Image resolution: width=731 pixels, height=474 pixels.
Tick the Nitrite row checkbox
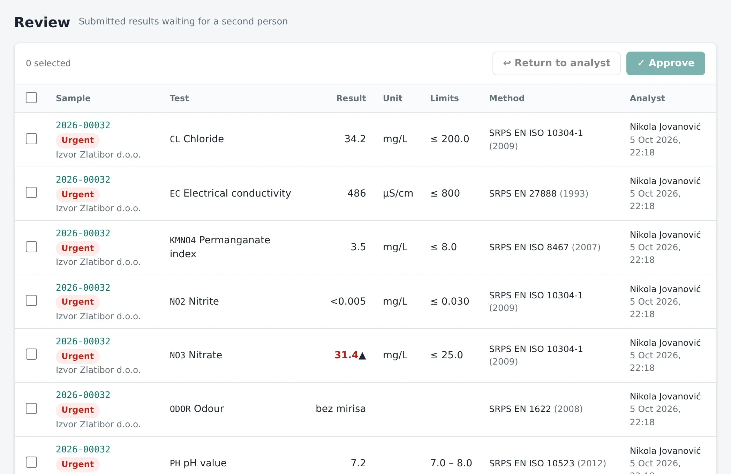tap(31, 300)
